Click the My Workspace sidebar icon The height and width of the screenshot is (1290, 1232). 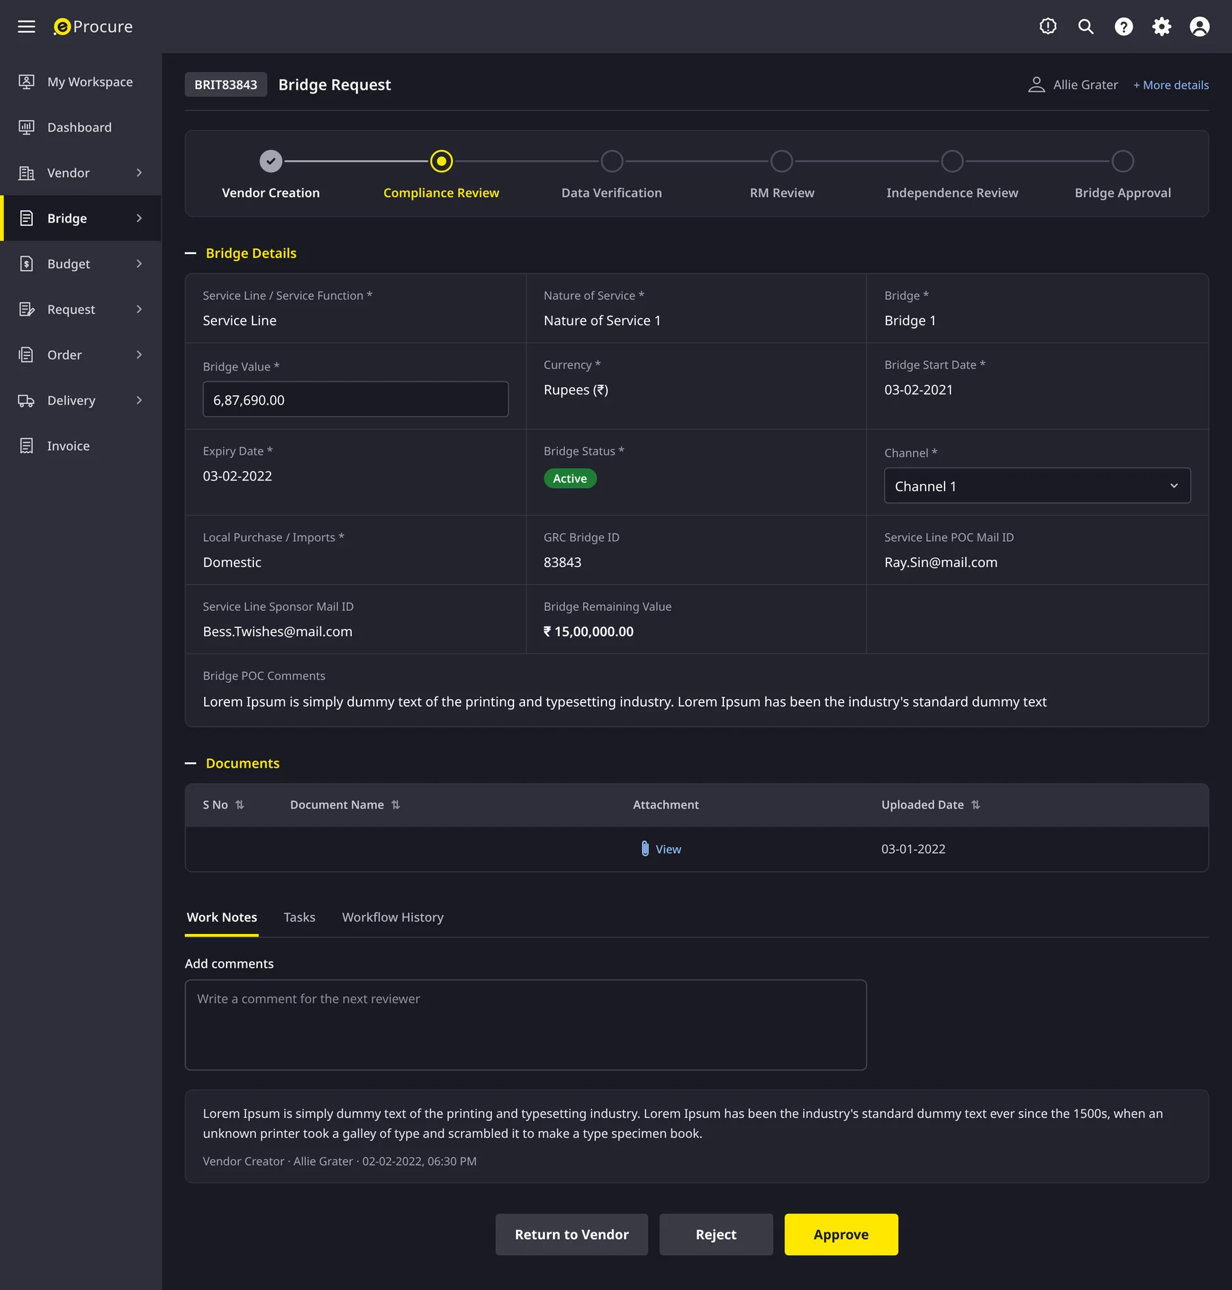tap(26, 82)
